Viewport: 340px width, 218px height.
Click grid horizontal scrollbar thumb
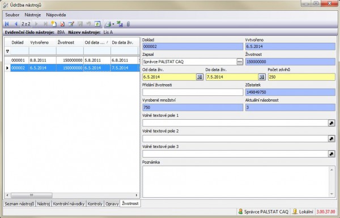click(32, 195)
